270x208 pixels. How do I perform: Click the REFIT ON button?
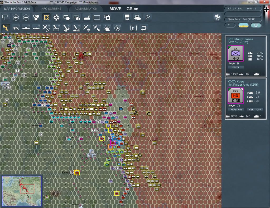point(236,110)
